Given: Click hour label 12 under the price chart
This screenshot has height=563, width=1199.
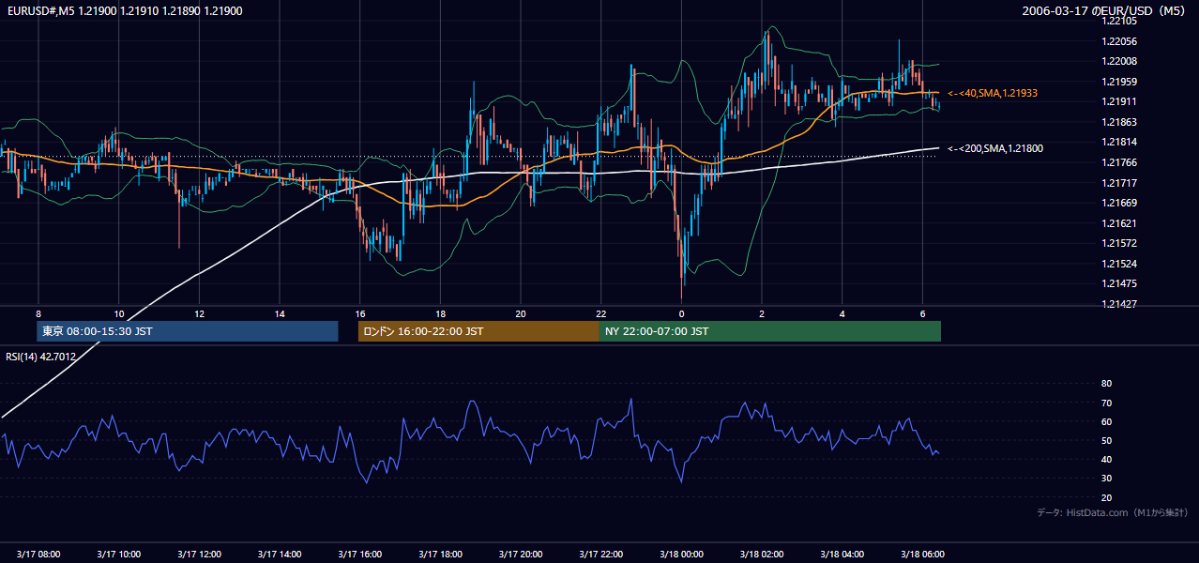Looking at the screenshot, I should click(199, 313).
